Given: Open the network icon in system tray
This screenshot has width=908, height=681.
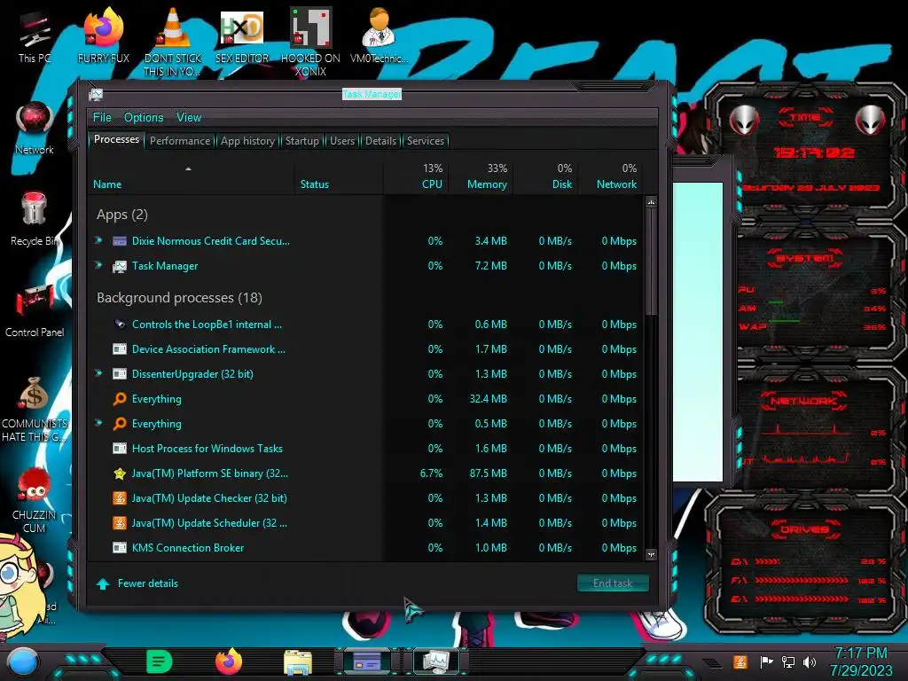Looking at the screenshot, I should coord(787,661).
